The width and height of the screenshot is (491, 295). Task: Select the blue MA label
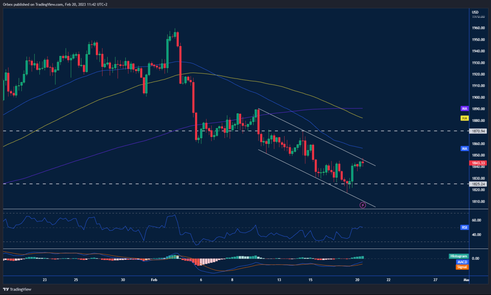(x=464, y=148)
